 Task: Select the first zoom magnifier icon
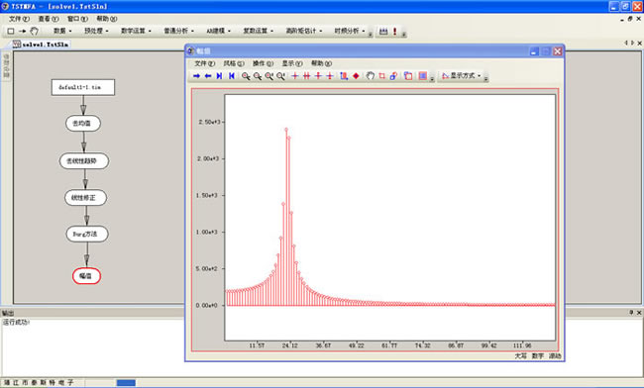(246, 76)
